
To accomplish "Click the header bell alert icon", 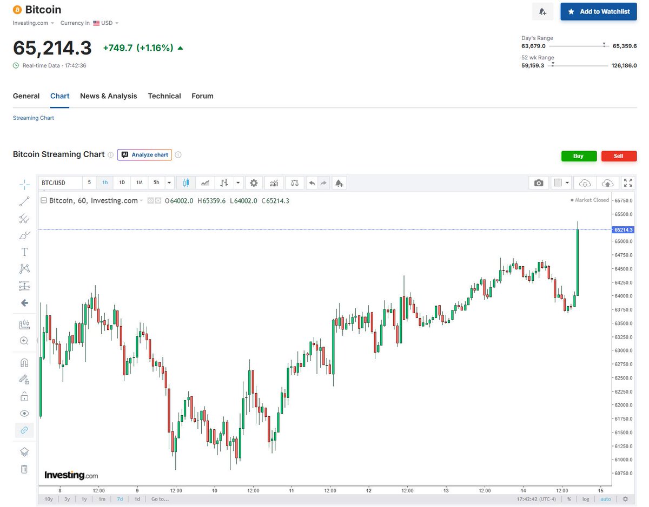I will coord(543,11).
